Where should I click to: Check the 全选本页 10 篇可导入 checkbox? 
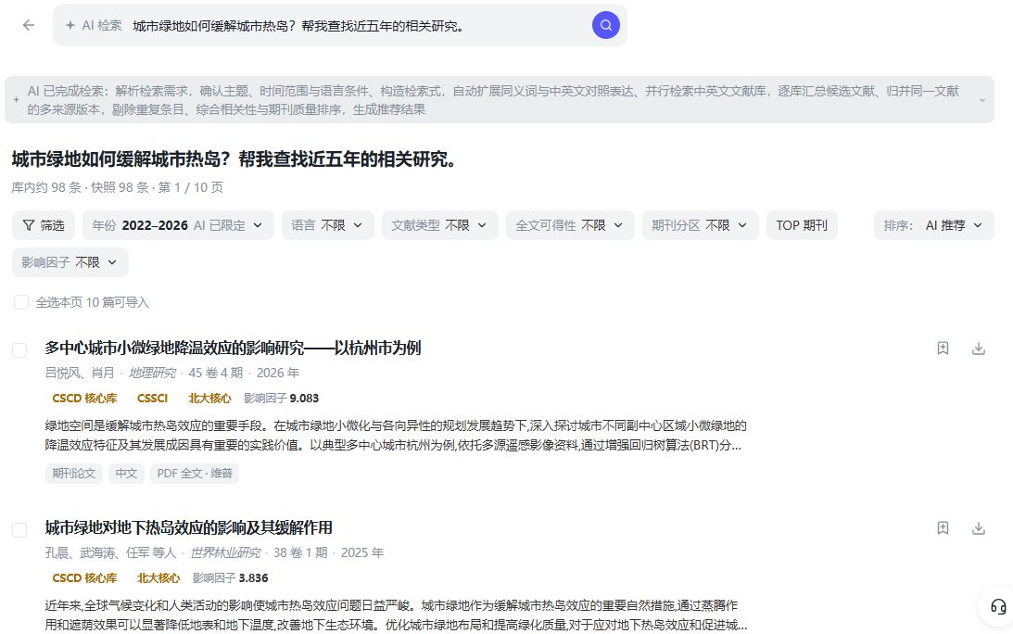point(21,302)
